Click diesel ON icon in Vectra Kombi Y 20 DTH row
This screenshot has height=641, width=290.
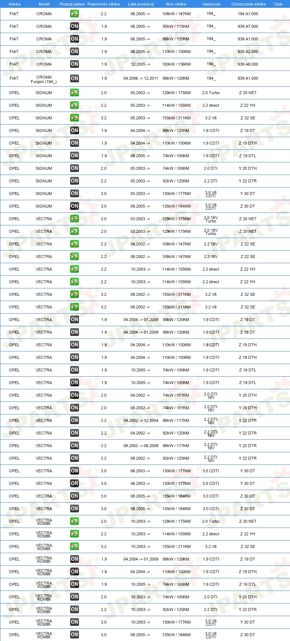[75, 597]
